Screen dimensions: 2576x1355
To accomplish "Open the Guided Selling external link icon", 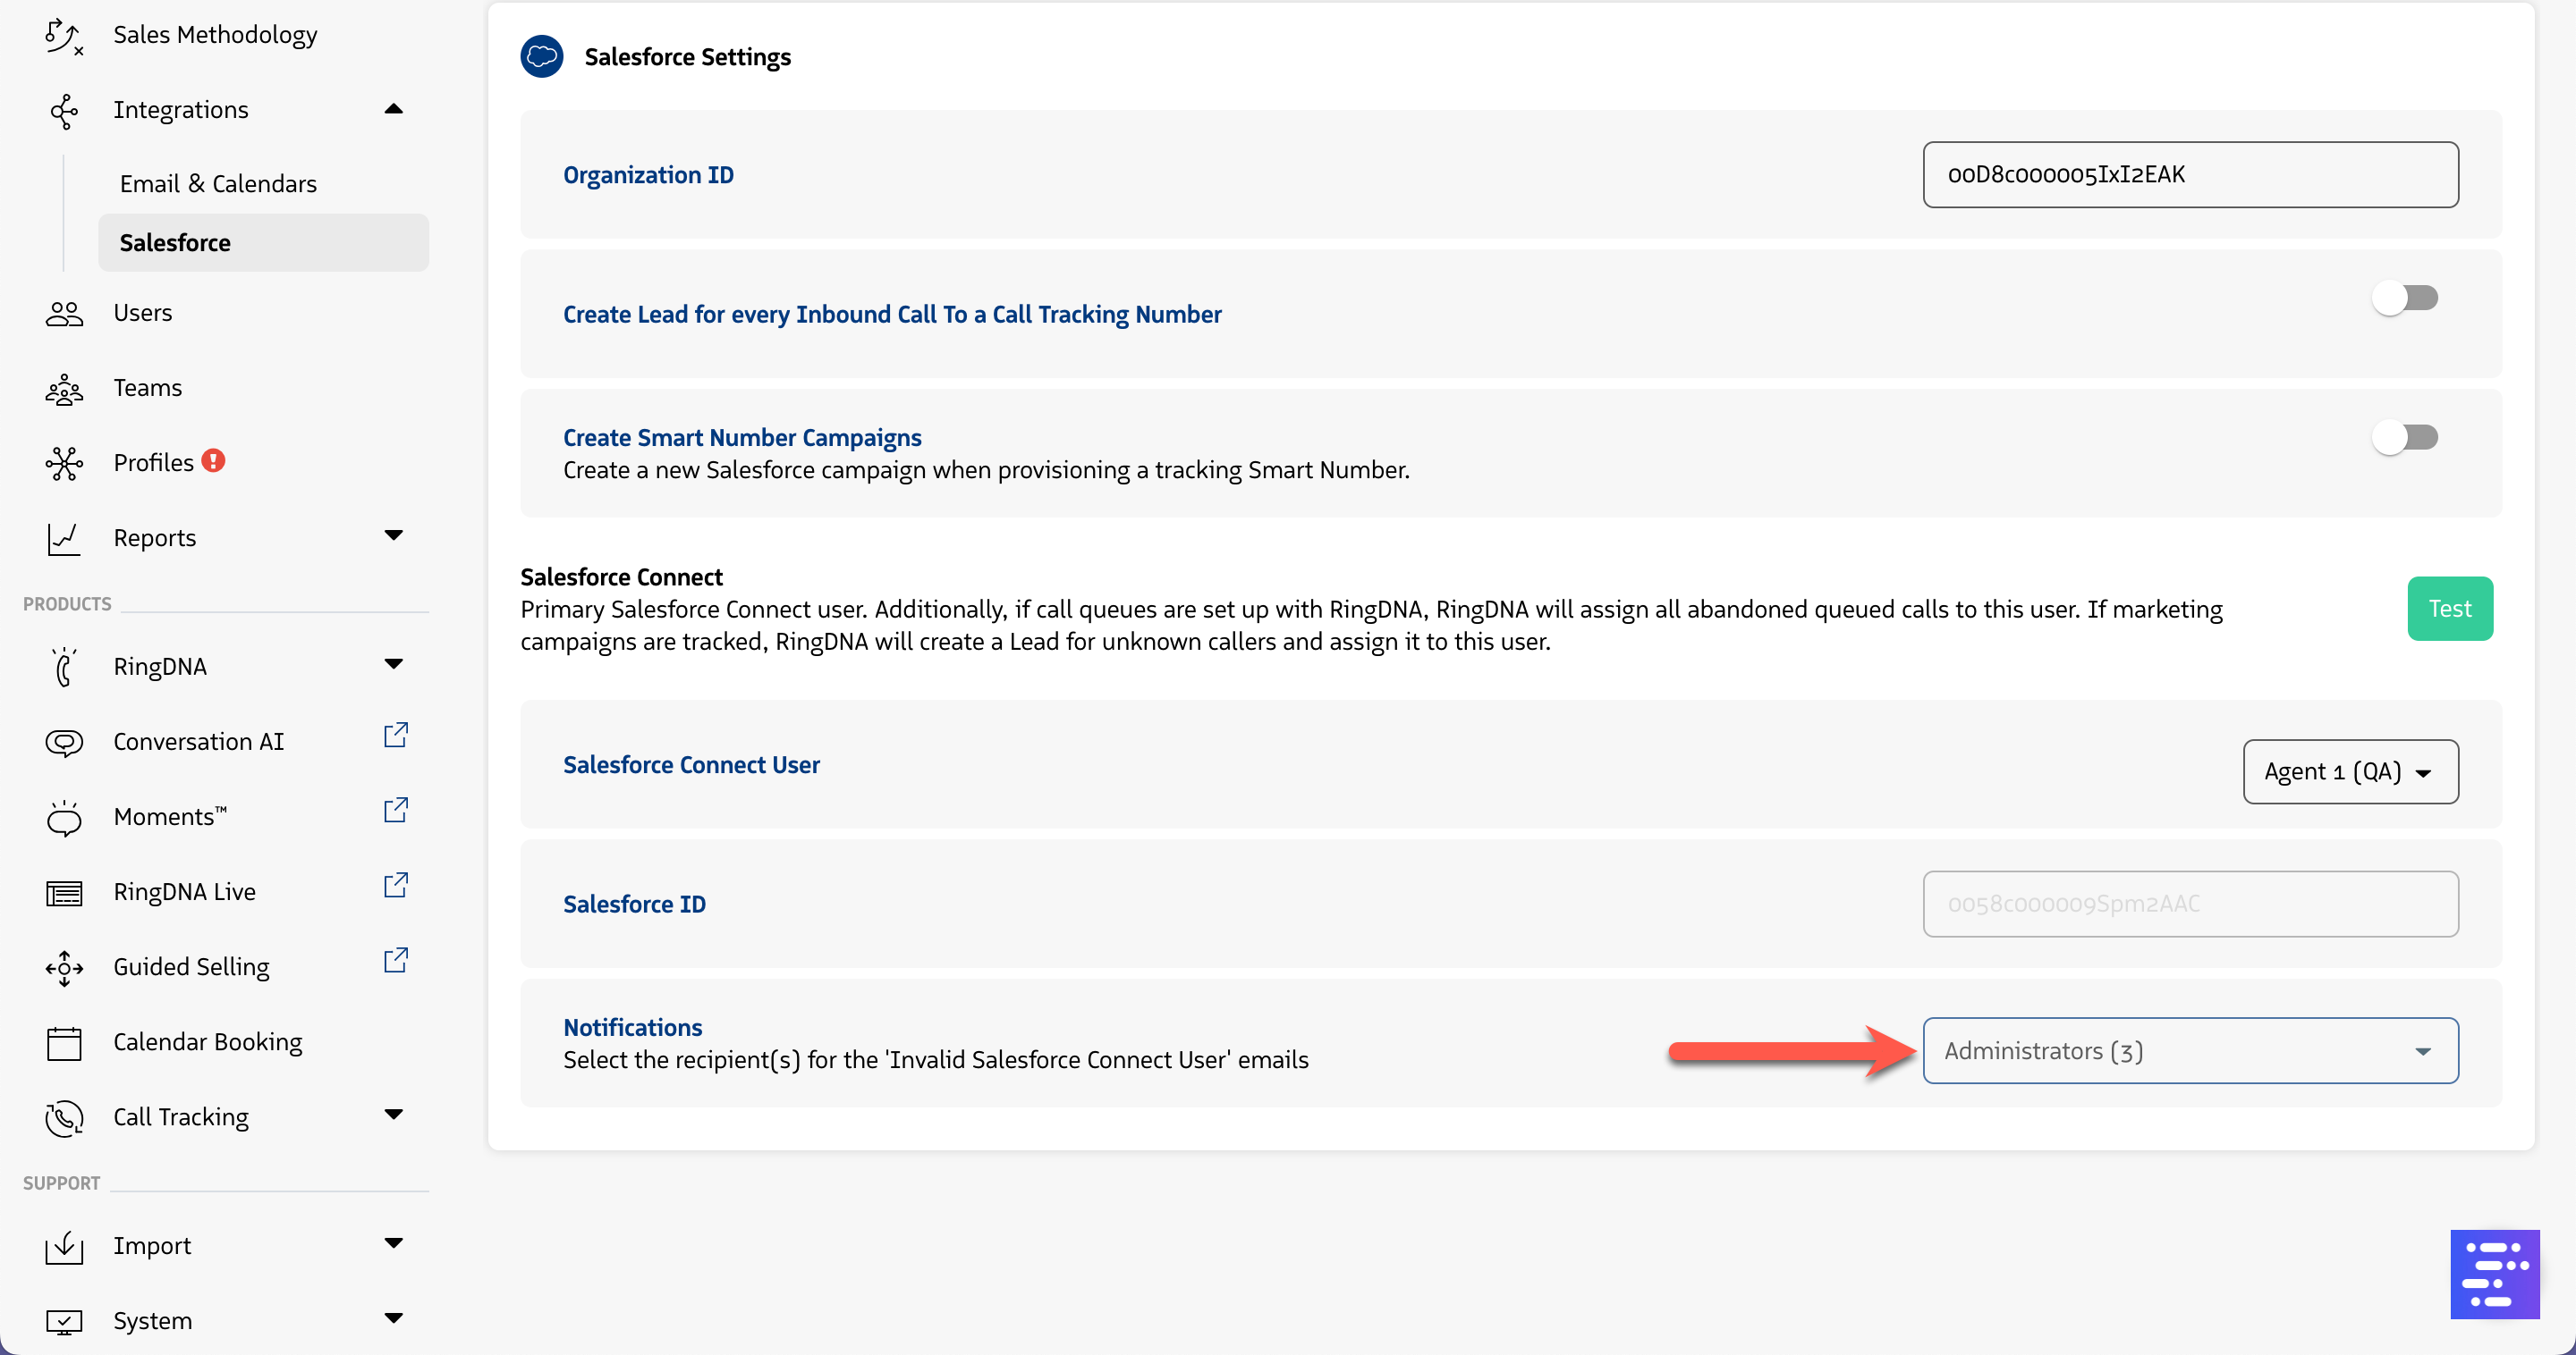I will coord(396,960).
